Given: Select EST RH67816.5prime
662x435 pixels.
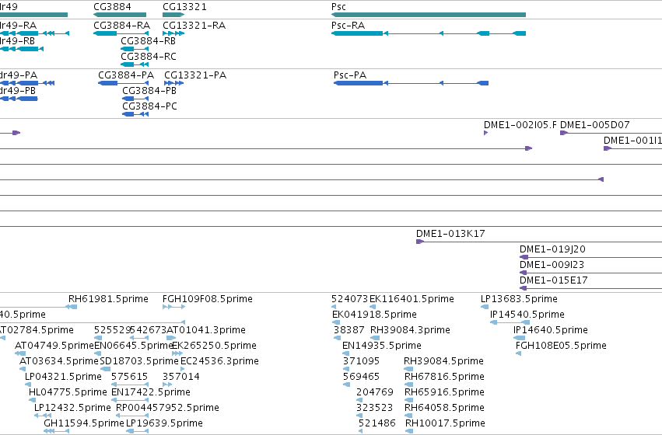Looking at the screenshot, I should coord(444,377).
